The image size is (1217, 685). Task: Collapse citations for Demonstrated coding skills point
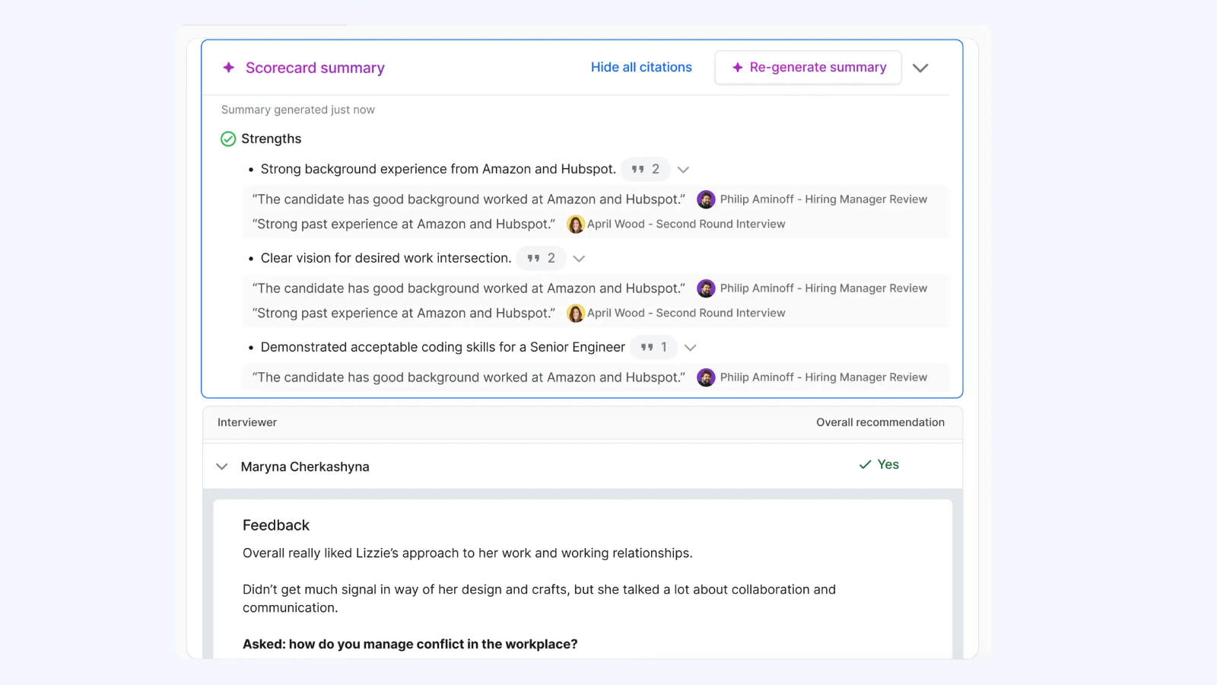(690, 348)
